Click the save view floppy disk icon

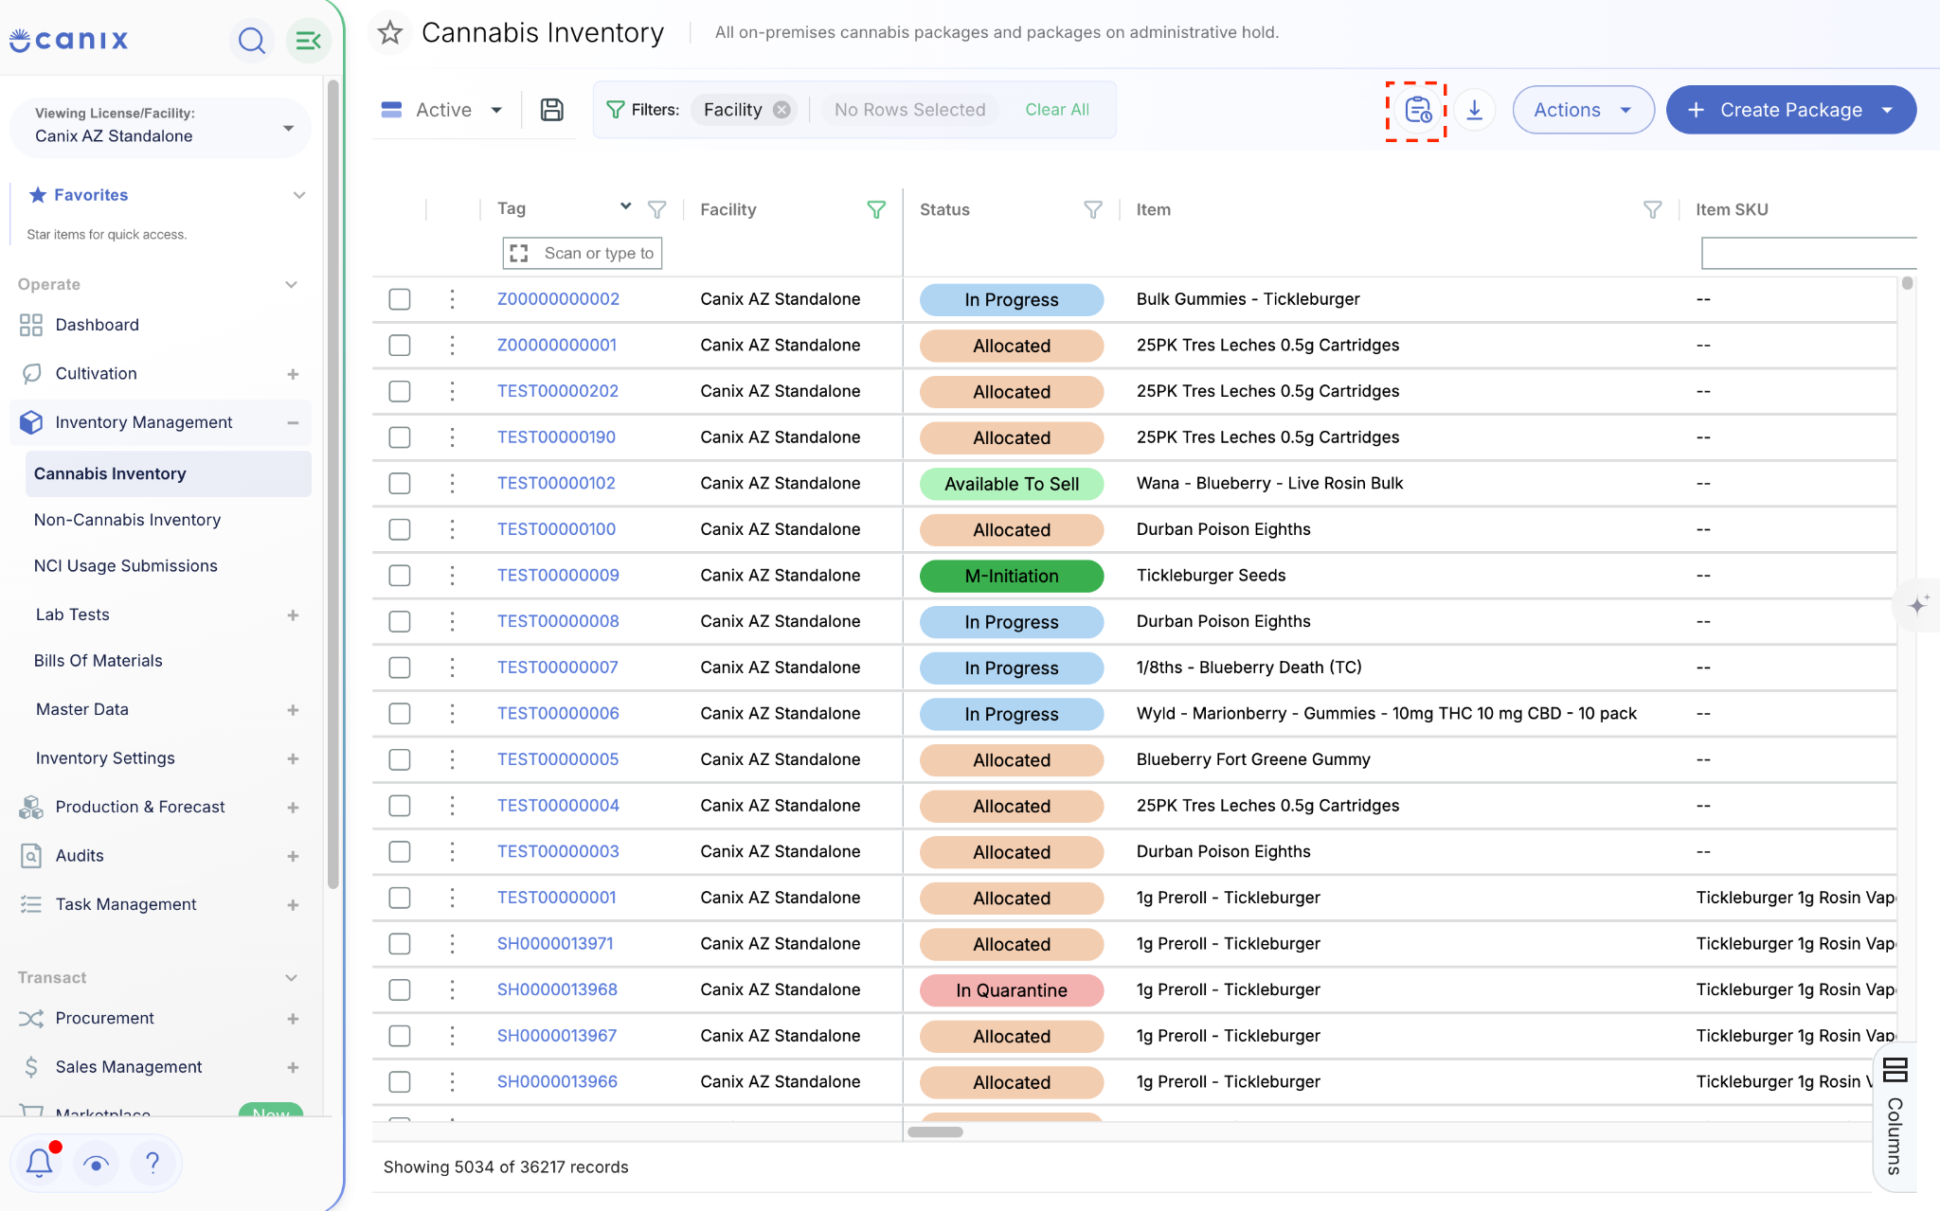[x=552, y=110]
